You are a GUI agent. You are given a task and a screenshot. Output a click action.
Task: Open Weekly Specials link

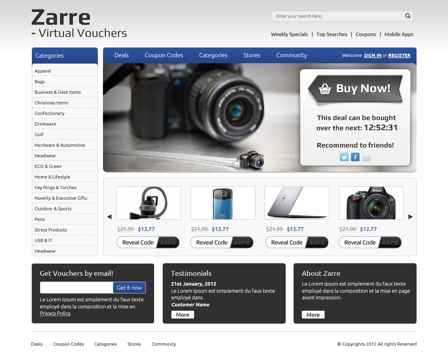click(289, 34)
